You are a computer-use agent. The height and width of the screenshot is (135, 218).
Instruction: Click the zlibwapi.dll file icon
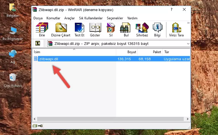pyautogui.click(x=36, y=59)
